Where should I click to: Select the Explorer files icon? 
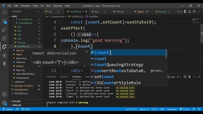[4, 47]
